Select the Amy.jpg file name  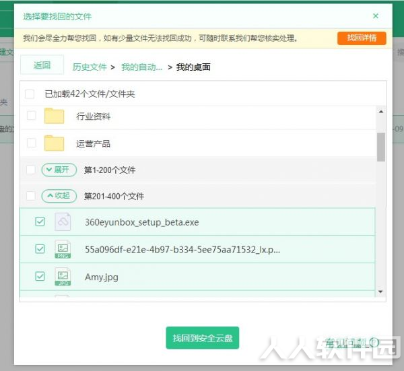click(x=102, y=277)
